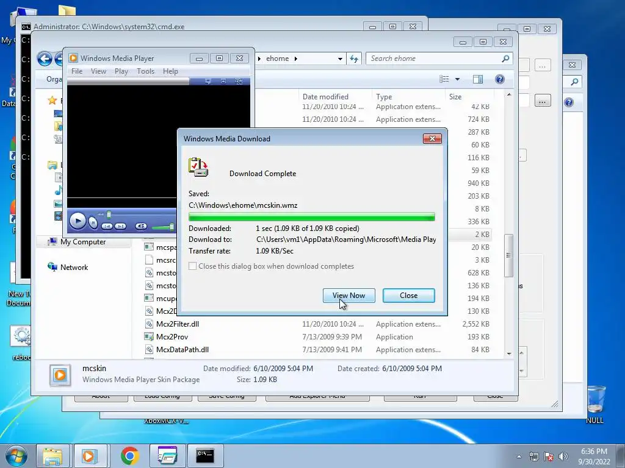Click the Download Complete icon
Screen dimensions: 625x468
point(198,167)
